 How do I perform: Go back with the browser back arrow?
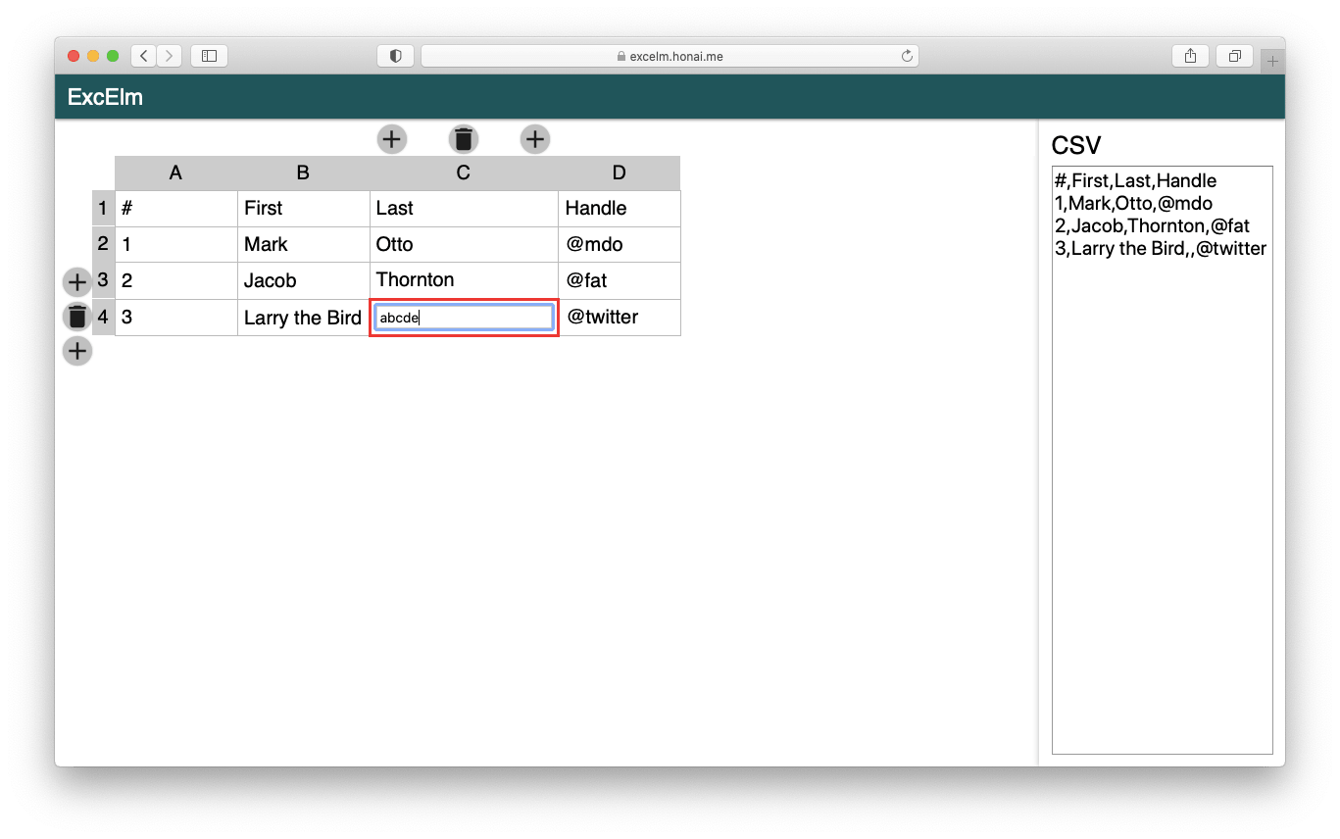tap(144, 56)
